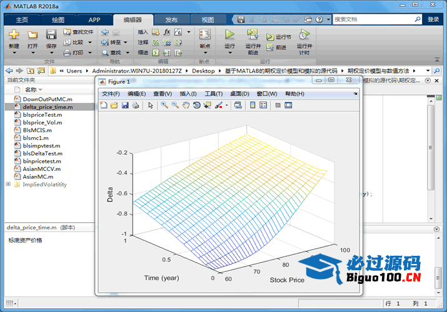This screenshot has width=447, height=312.
Task: Click the 名称 column sort dropdown
Action: pos(41,90)
